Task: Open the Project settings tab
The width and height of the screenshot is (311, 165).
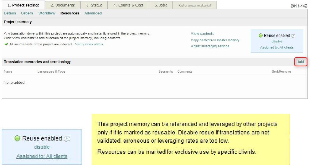Action: pos(23,5)
